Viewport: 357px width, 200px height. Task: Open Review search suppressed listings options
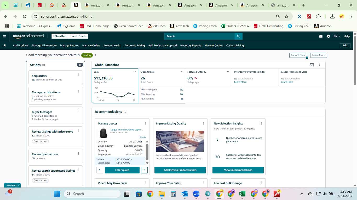click(x=78, y=170)
